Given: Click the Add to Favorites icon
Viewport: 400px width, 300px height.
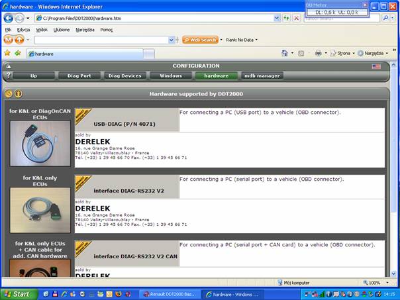Looking at the screenshot, I should pyautogui.click(x=18, y=53).
